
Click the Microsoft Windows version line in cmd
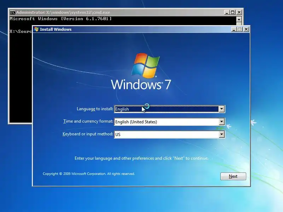tap(60, 19)
